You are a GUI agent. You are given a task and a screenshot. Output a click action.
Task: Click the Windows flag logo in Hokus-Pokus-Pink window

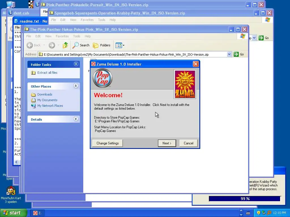242,36
